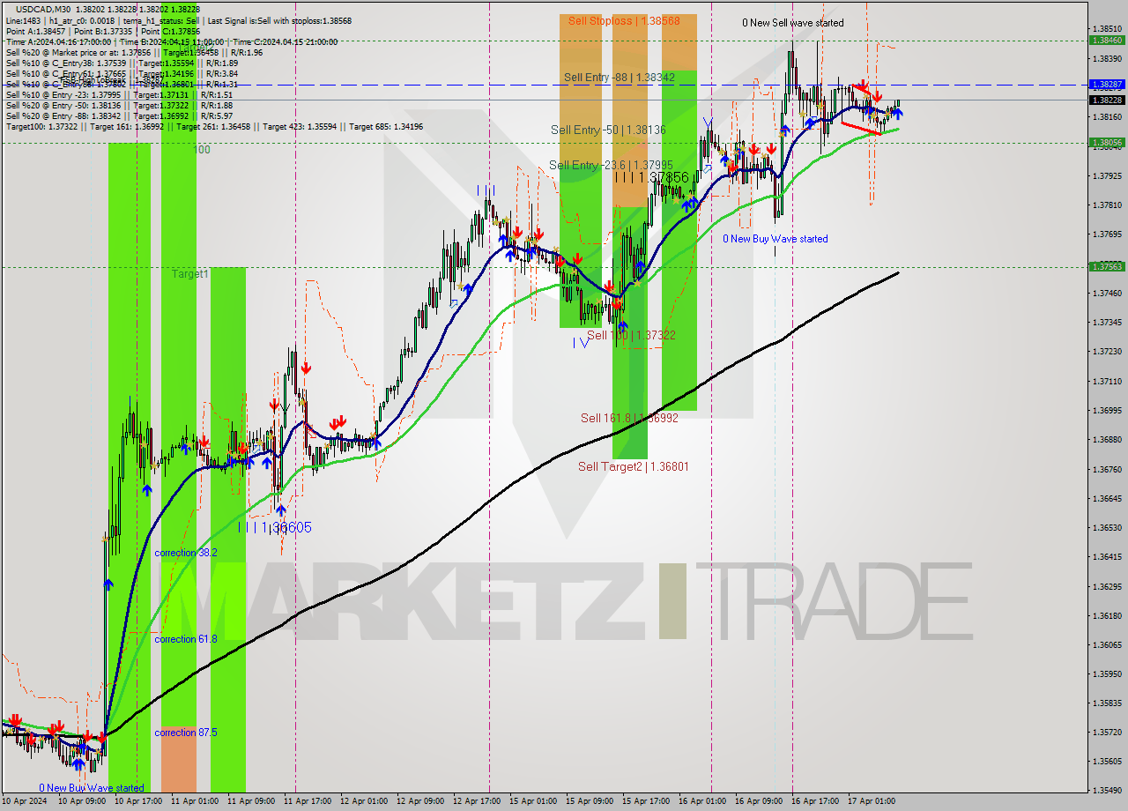Click the 'Sell Entry -23.6 | 1.37995' label

(x=611, y=165)
